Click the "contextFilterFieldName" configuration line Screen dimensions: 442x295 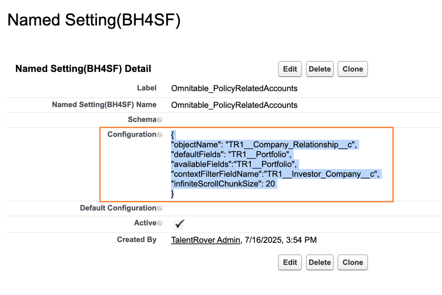pyautogui.click(x=276, y=174)
